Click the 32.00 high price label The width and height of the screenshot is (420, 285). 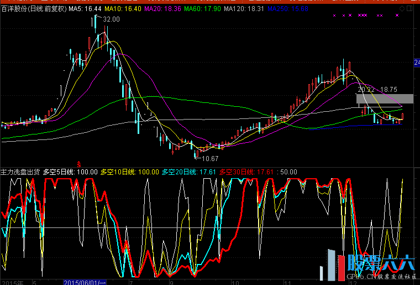click(111, 19)
